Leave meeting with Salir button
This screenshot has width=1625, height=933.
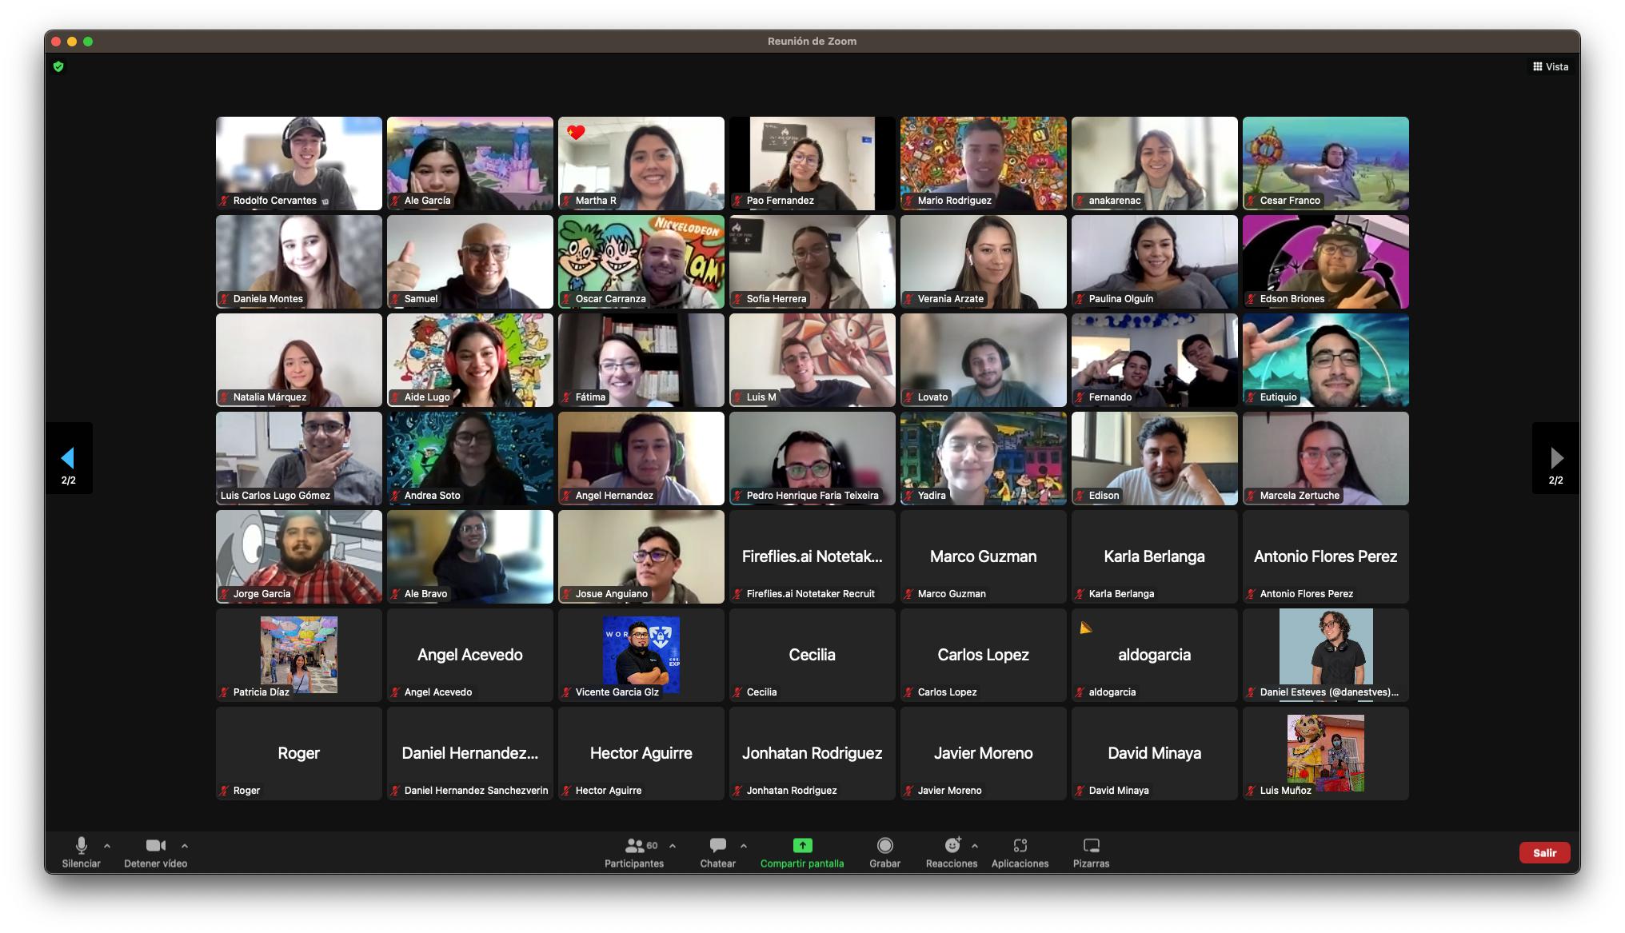coord(1544,852)
